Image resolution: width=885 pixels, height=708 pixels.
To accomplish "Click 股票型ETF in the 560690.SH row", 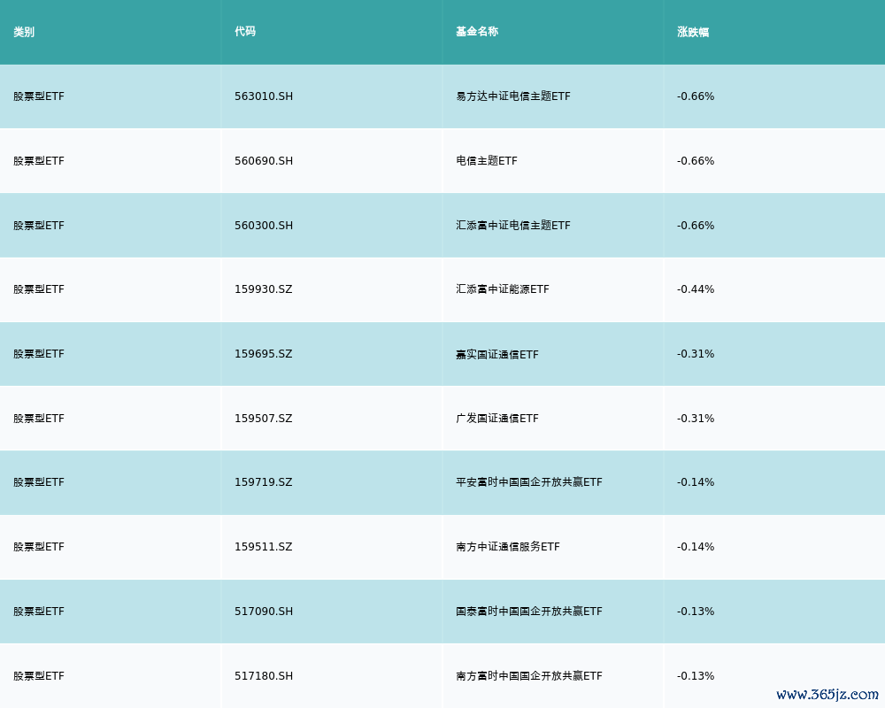I will (39, 161).
